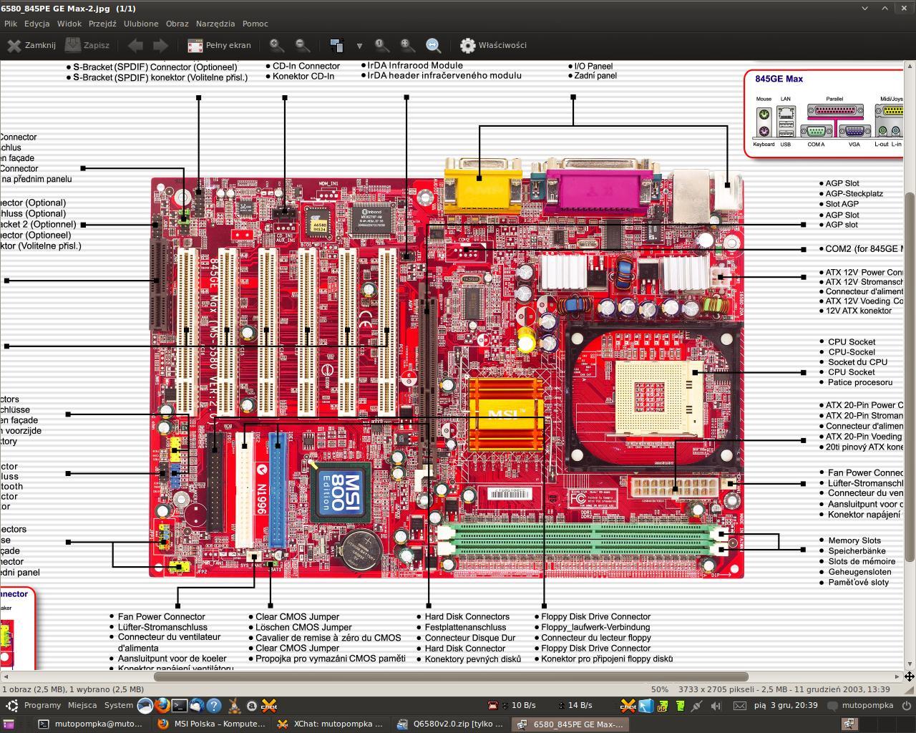Click the Ubuntu logo in the panel
The width and height of the screenshot is (916, 733).
pyautogui.click(x=11, y=705)
